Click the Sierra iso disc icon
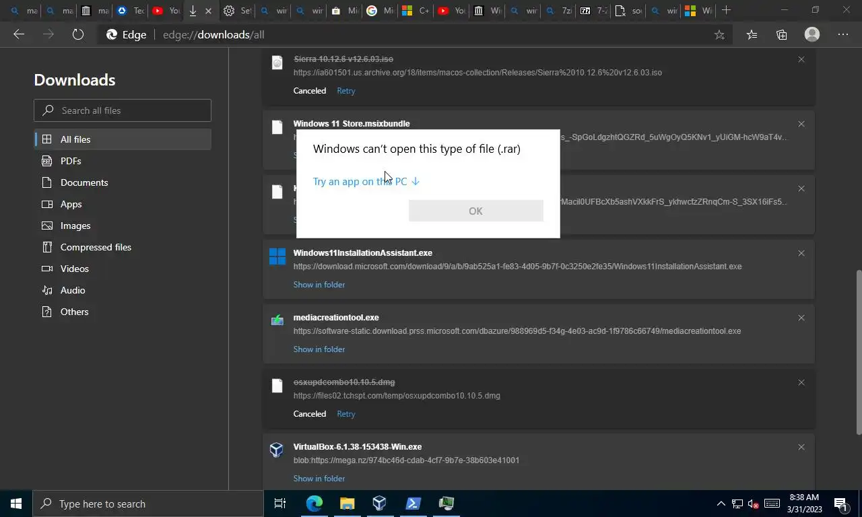Image resolution: width=862 pixels, height=517 pixels. [x=277, y=63]
